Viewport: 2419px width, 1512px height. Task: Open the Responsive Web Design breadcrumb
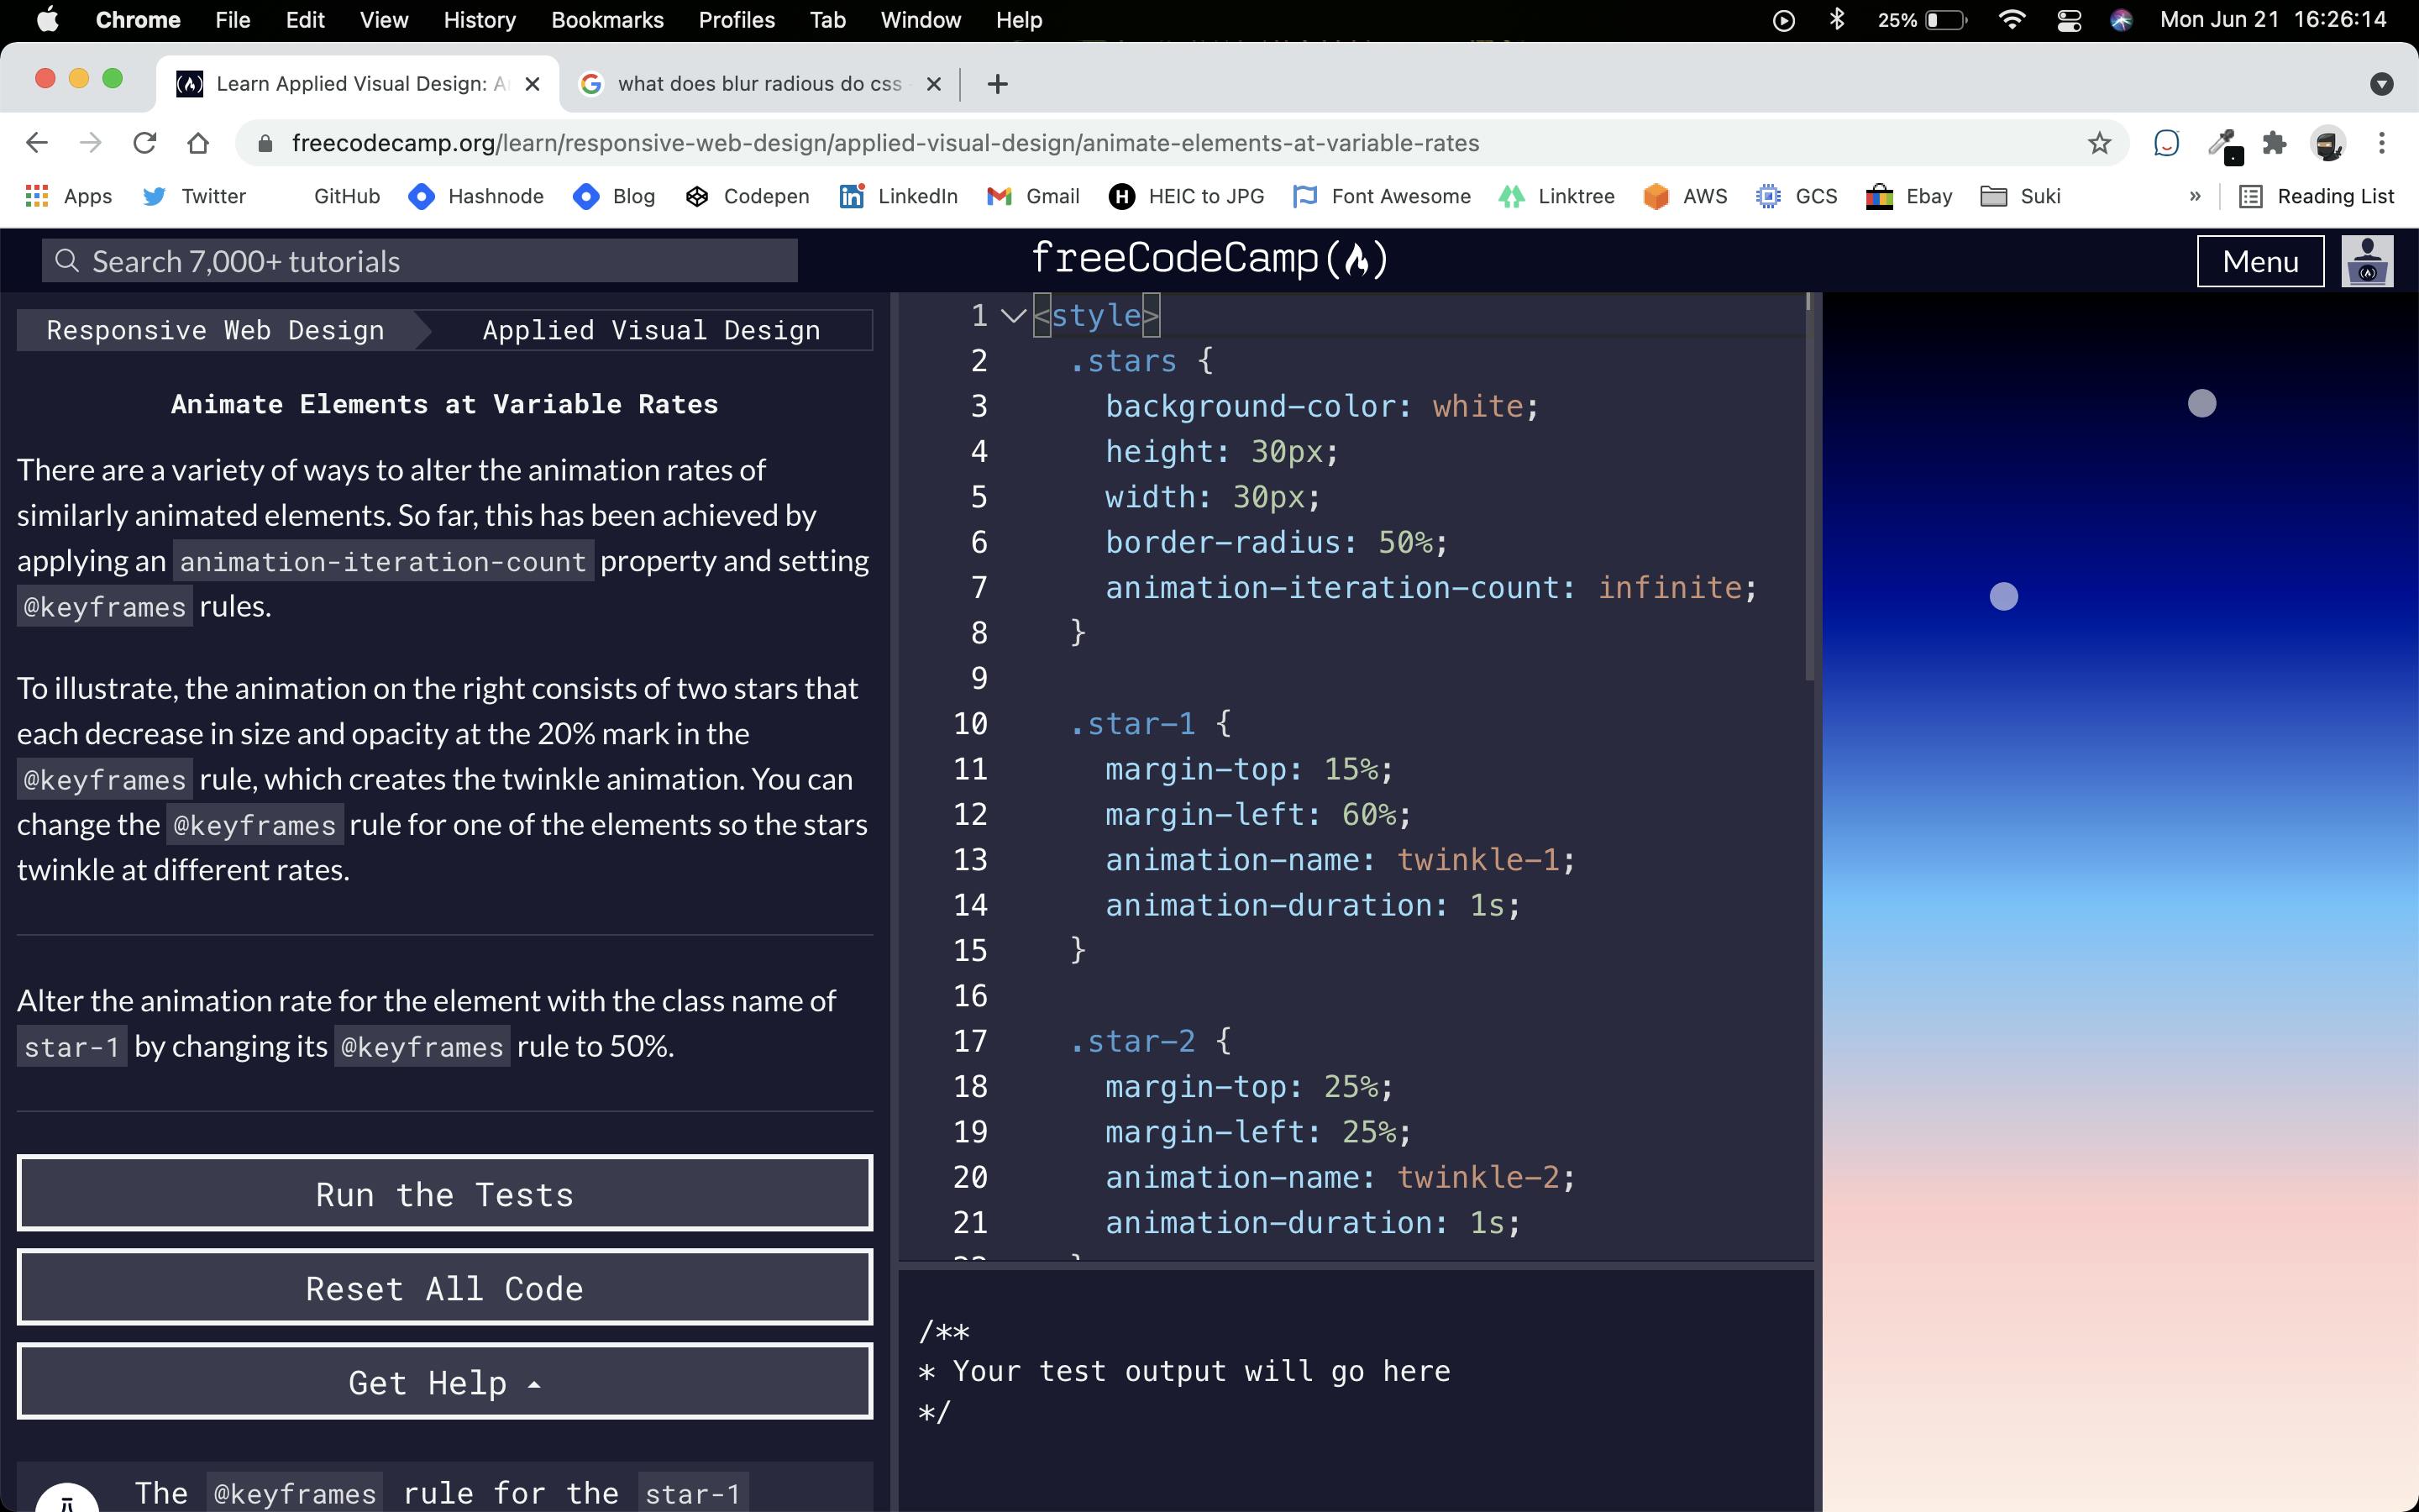[216, 330]
